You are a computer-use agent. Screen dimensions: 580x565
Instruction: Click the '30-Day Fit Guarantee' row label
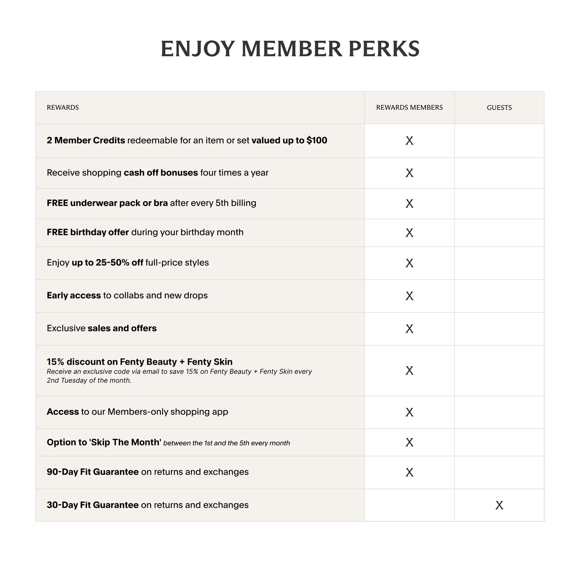tap(148, 505)
